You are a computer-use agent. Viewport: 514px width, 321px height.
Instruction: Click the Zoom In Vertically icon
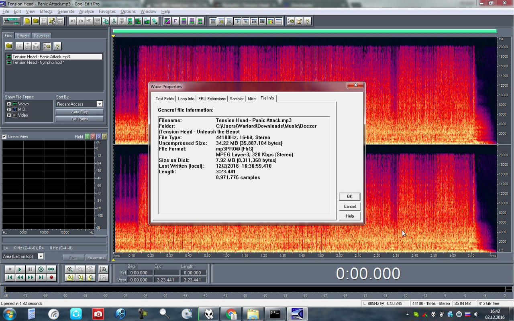(104, 269)
